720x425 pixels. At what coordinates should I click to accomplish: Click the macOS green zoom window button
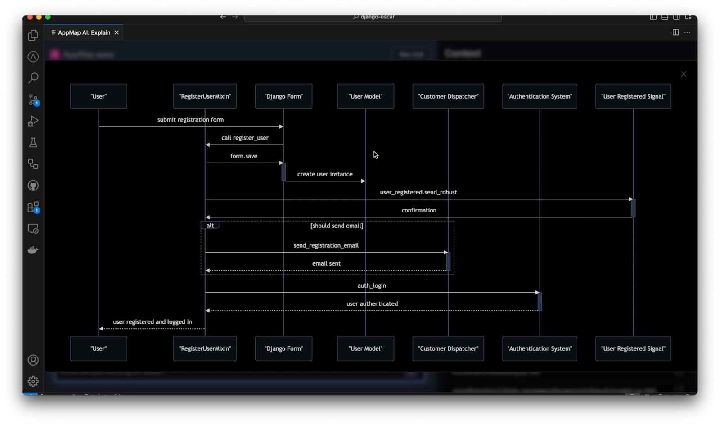[48, 17]
